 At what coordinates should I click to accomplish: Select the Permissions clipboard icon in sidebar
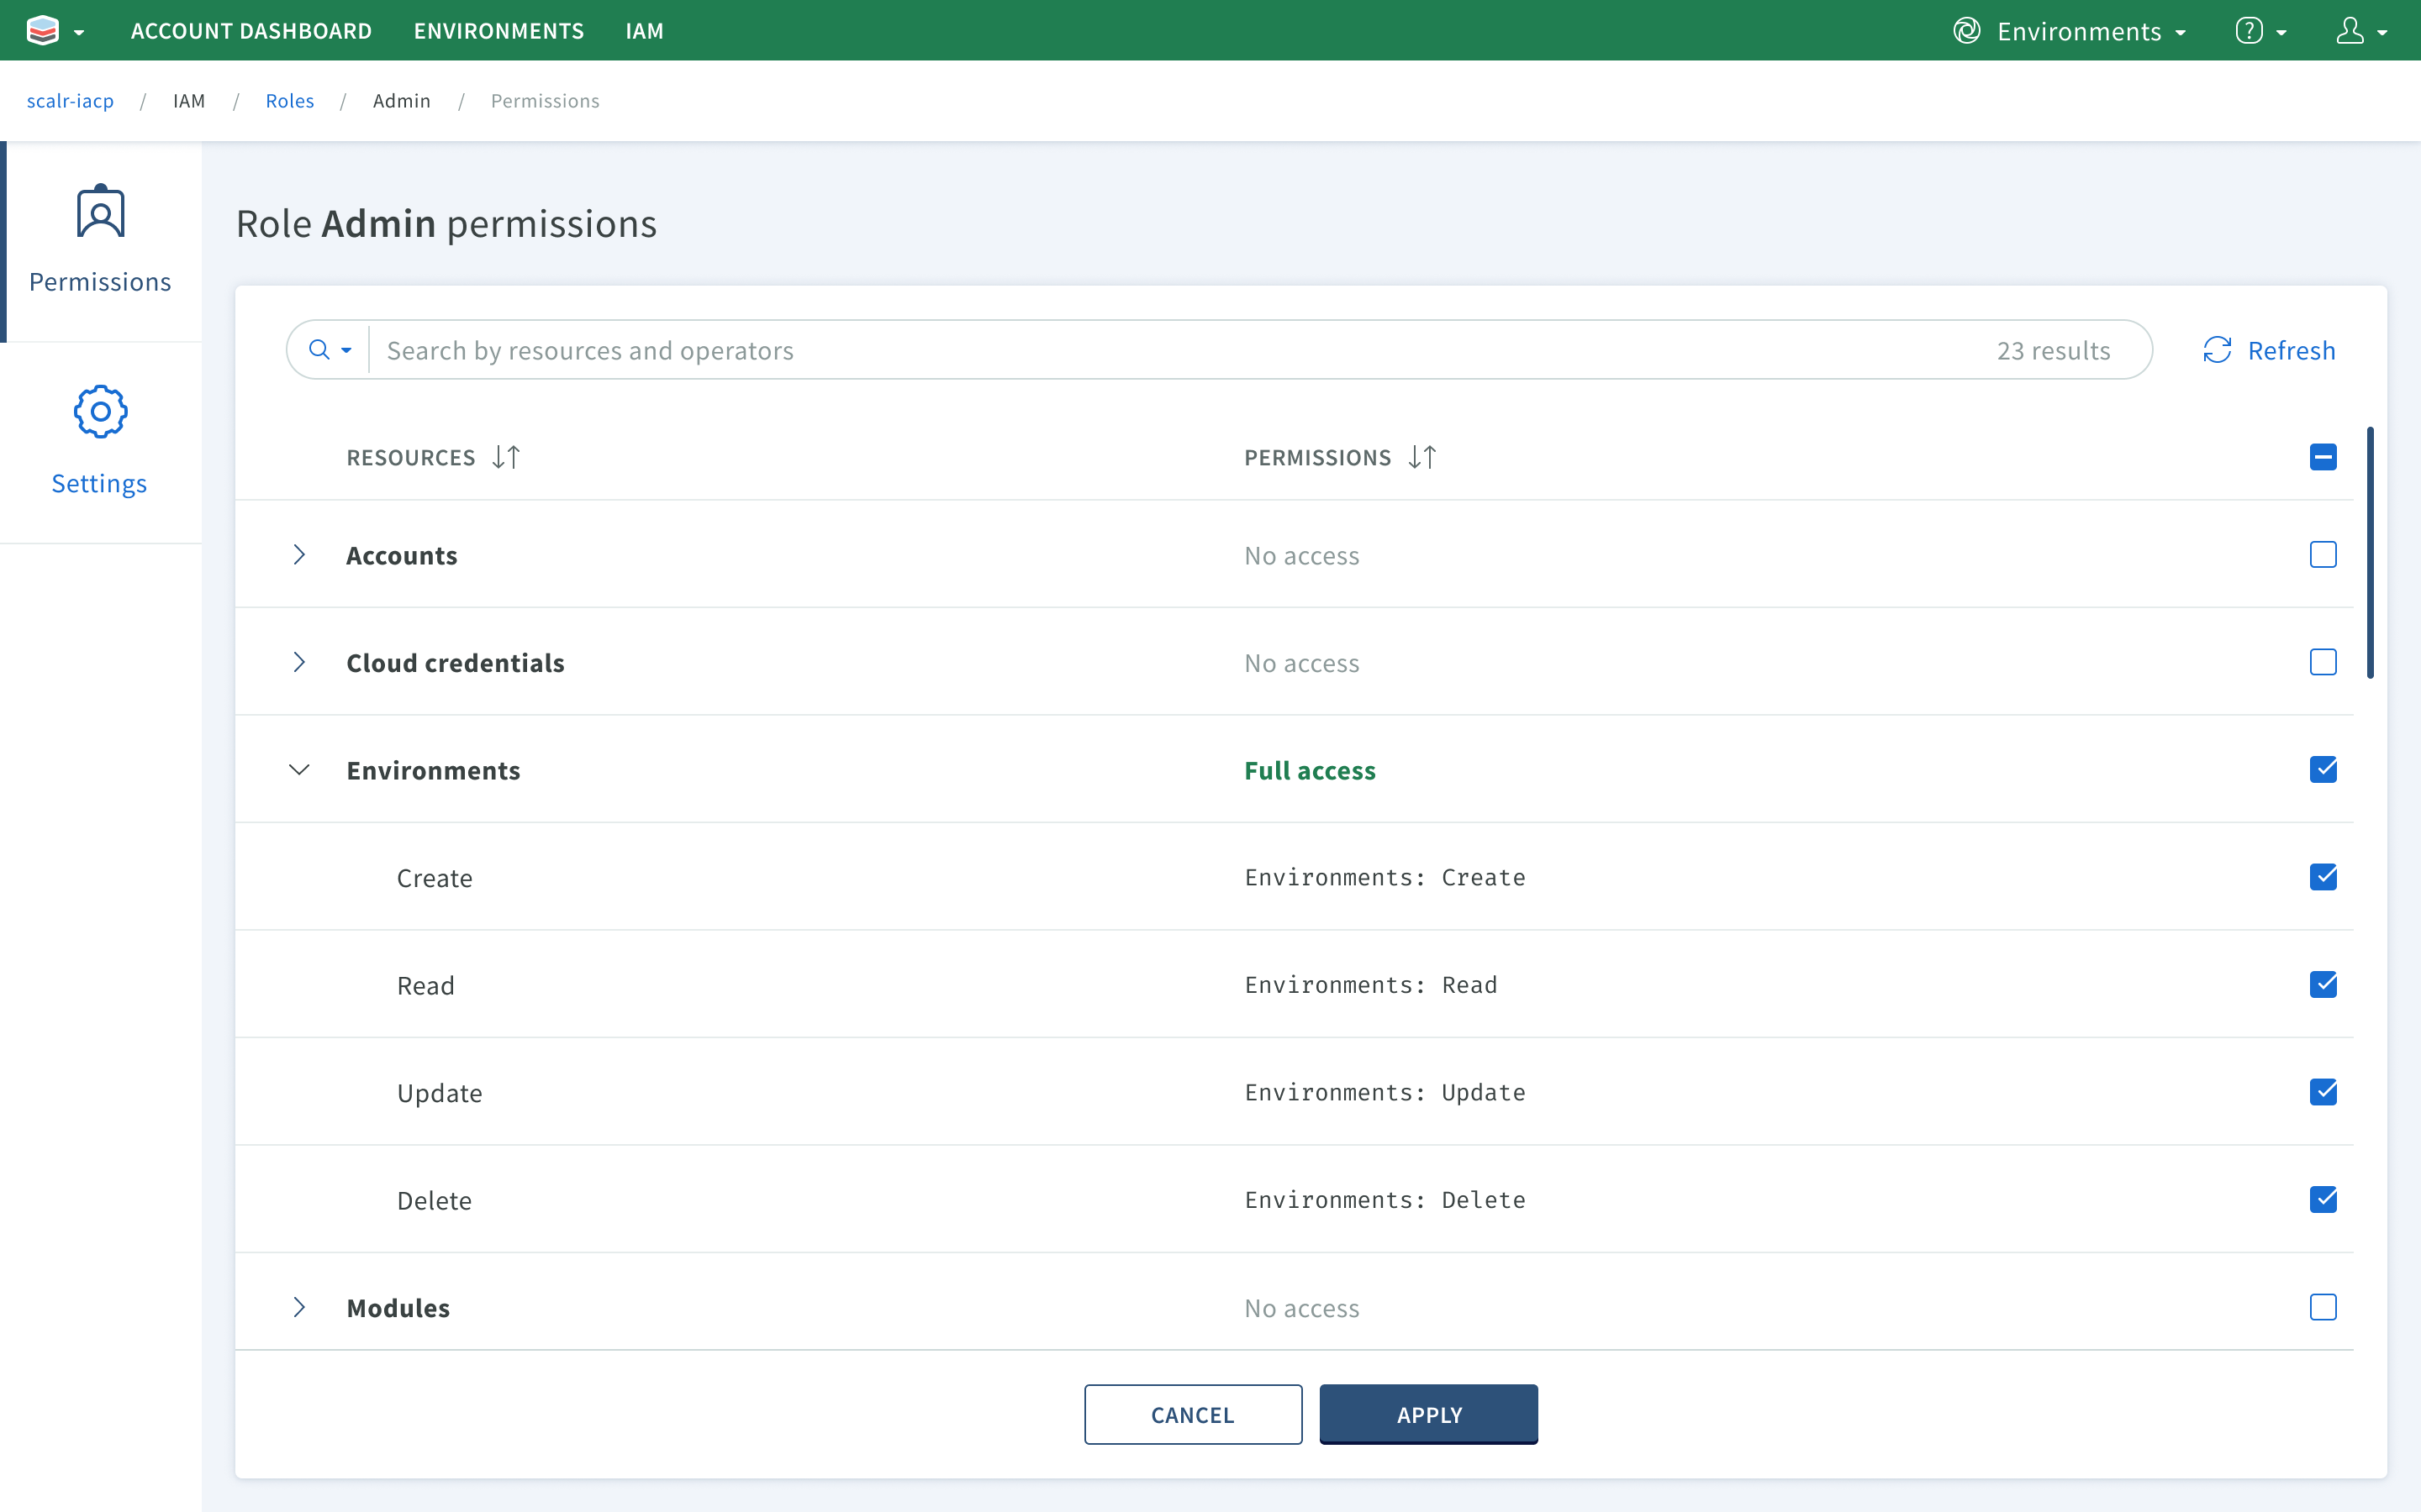pyautogui.click(x=100, y=211)
